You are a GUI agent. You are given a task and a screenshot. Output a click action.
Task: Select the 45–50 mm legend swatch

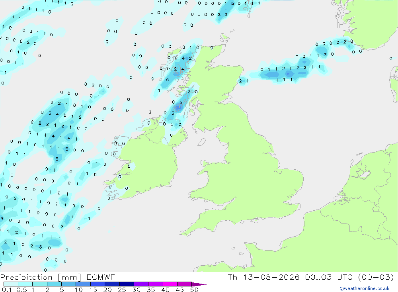click(x=185, y=284)
